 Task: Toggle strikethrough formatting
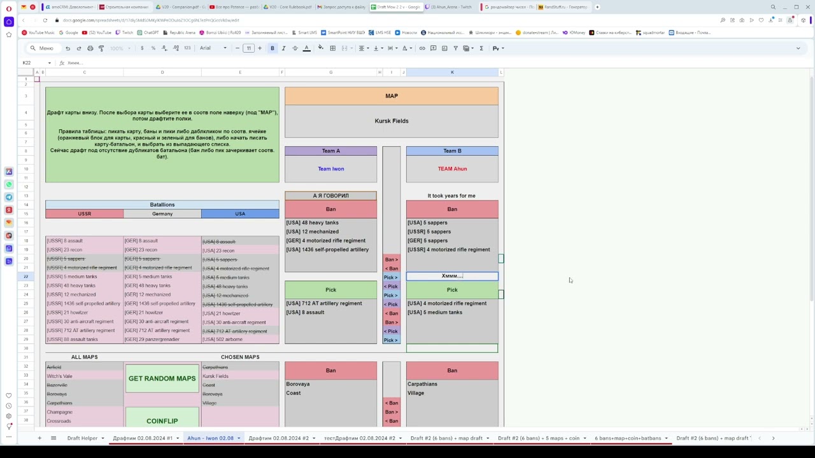[x=295, y=48]
